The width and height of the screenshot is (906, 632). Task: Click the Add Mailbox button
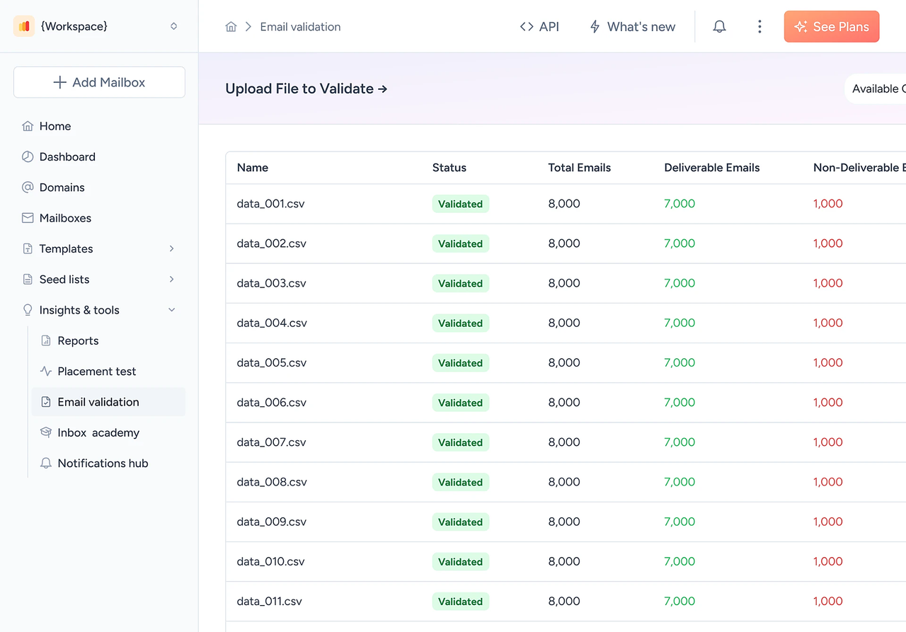(x=99, y=82)
